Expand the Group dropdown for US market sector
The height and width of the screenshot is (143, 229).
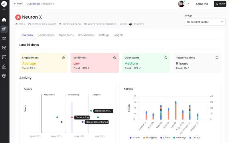pos(205,22)
